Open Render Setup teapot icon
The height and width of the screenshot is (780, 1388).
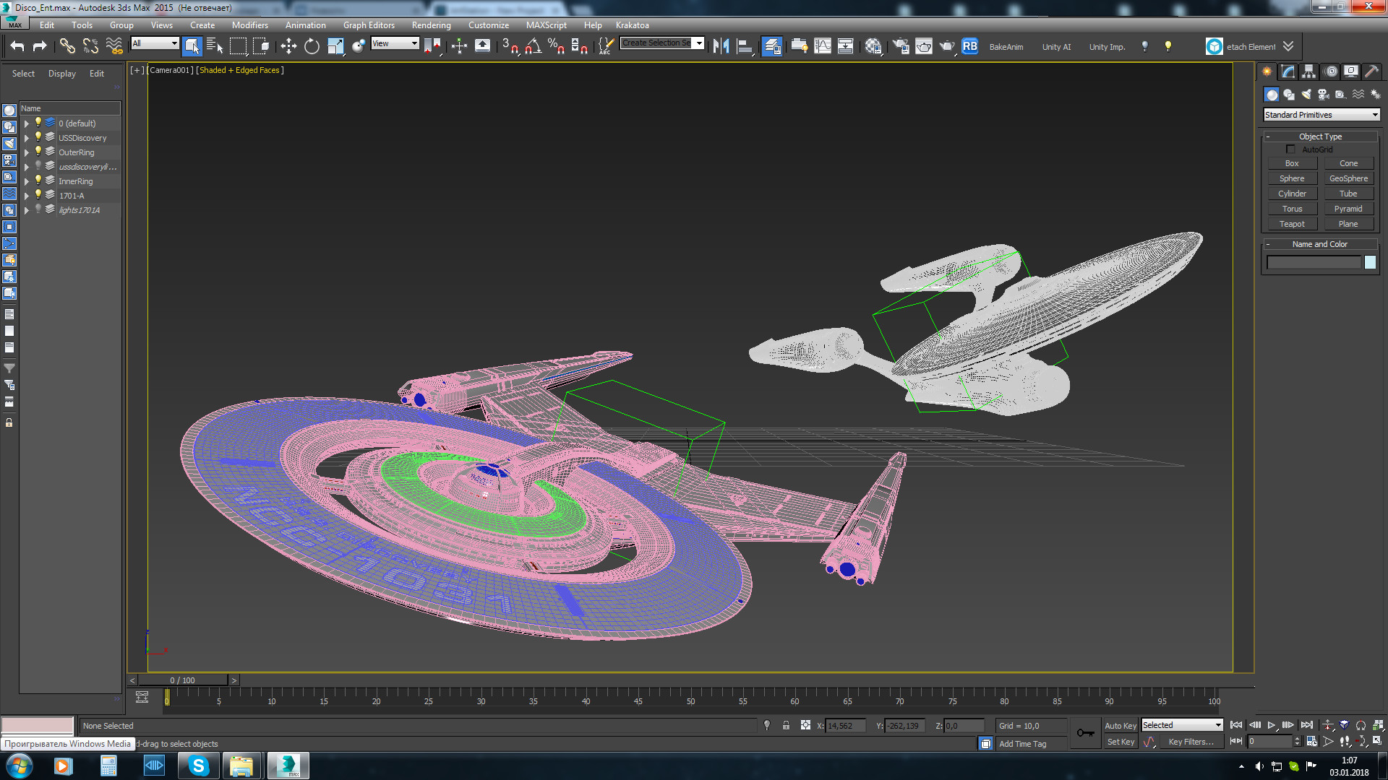click(x=901, y=46)
